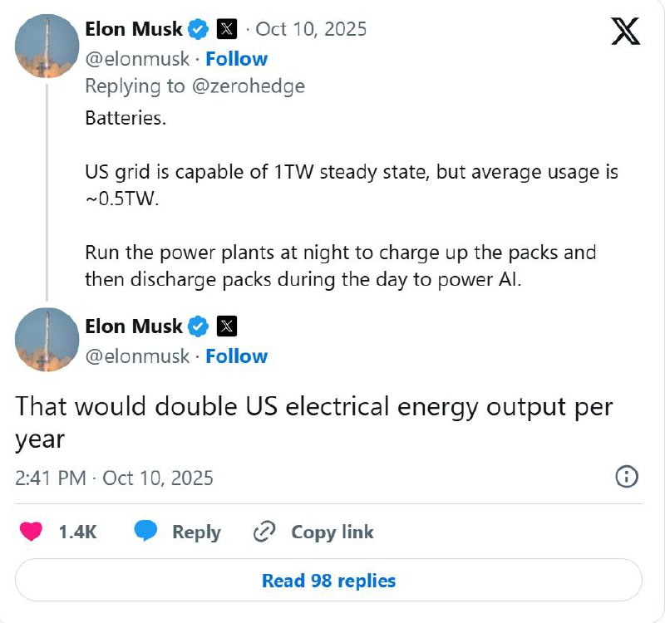The image size is (665, 623).
Task: Click Follow next to the main tweet handle
Action: [236, 356]
